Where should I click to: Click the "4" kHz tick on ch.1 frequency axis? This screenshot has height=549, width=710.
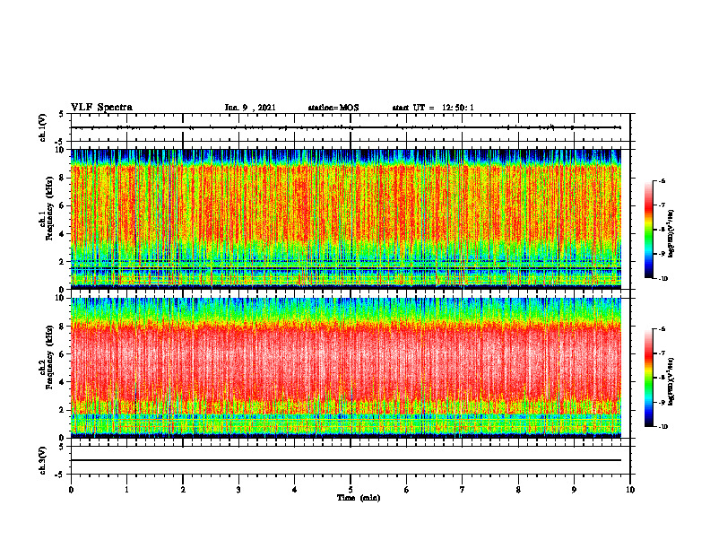(x=62, y=234)
